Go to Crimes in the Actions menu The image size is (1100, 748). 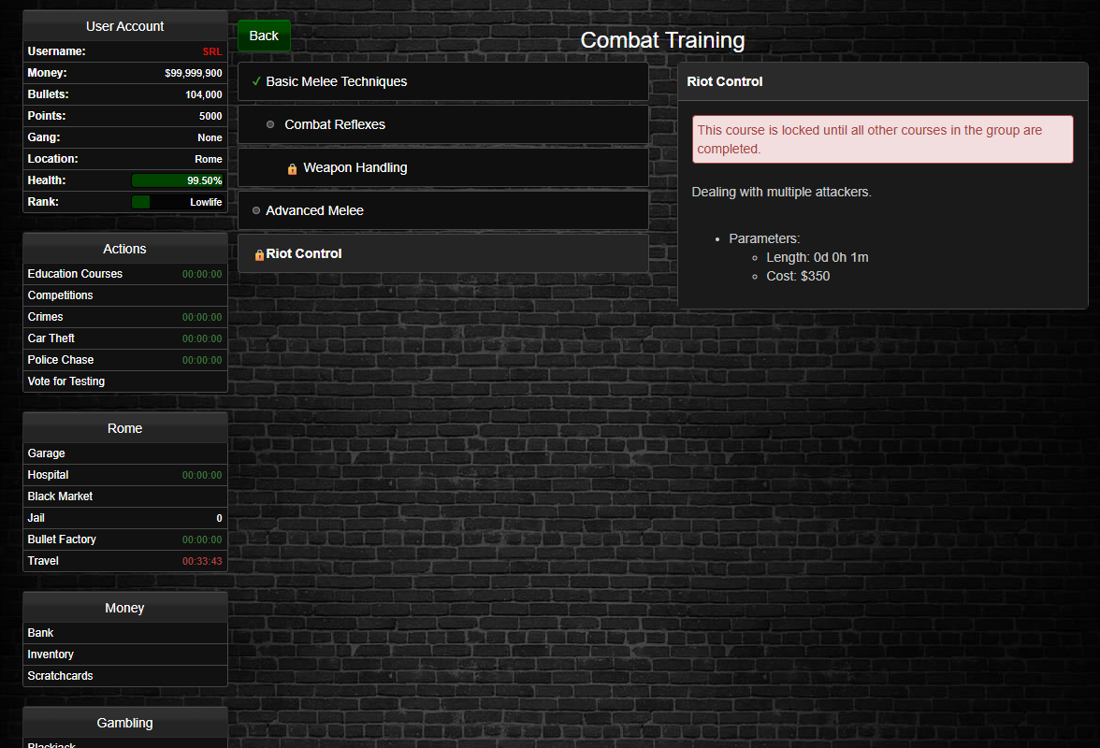click(46, 317)
